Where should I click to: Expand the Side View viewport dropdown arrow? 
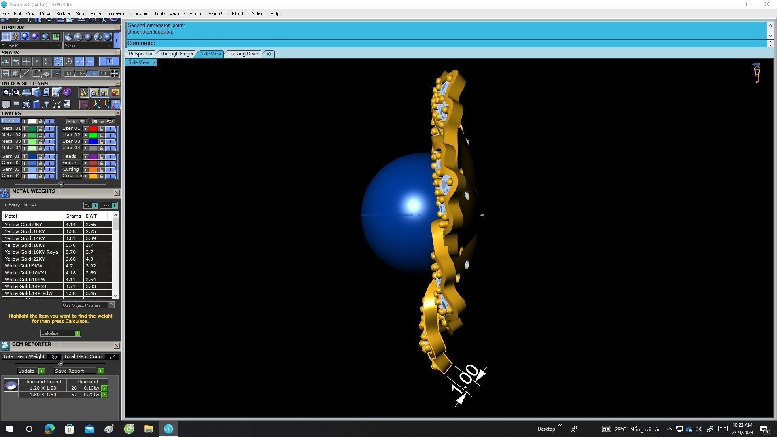[x=155, y=62]
